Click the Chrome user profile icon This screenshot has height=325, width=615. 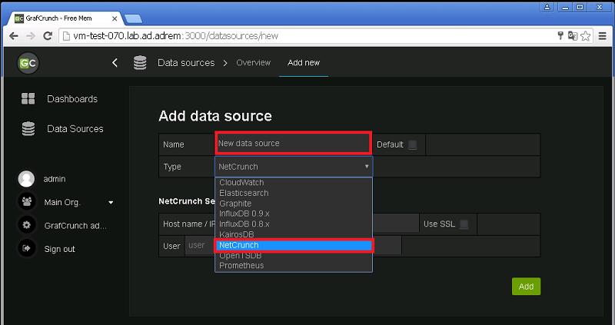coord(547,7)
